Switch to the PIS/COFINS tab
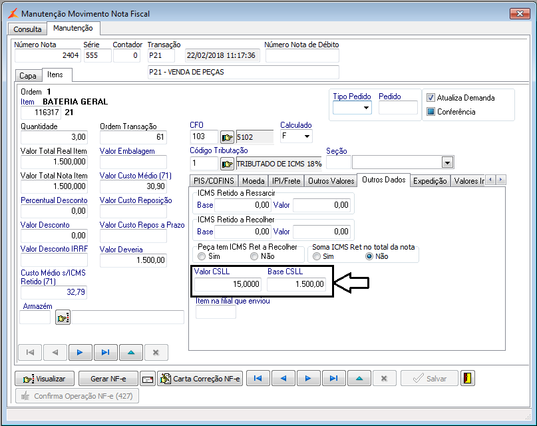The image size is (537, 426). (x=213, y=180)
